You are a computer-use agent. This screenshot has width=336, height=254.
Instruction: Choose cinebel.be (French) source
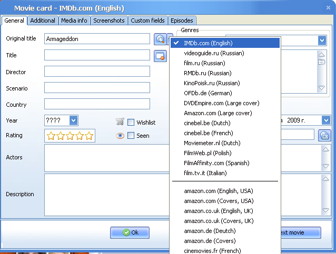pyautogui.click(x=225, y=133)
